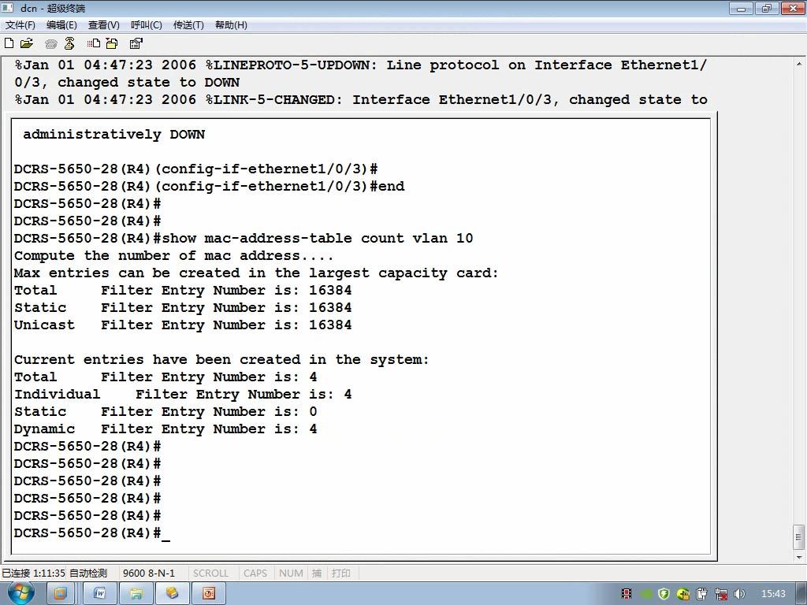Viewport: 807px width, 605px height.
Task: Click the Receive file toolbar icon
Action: tap(112, 44)
